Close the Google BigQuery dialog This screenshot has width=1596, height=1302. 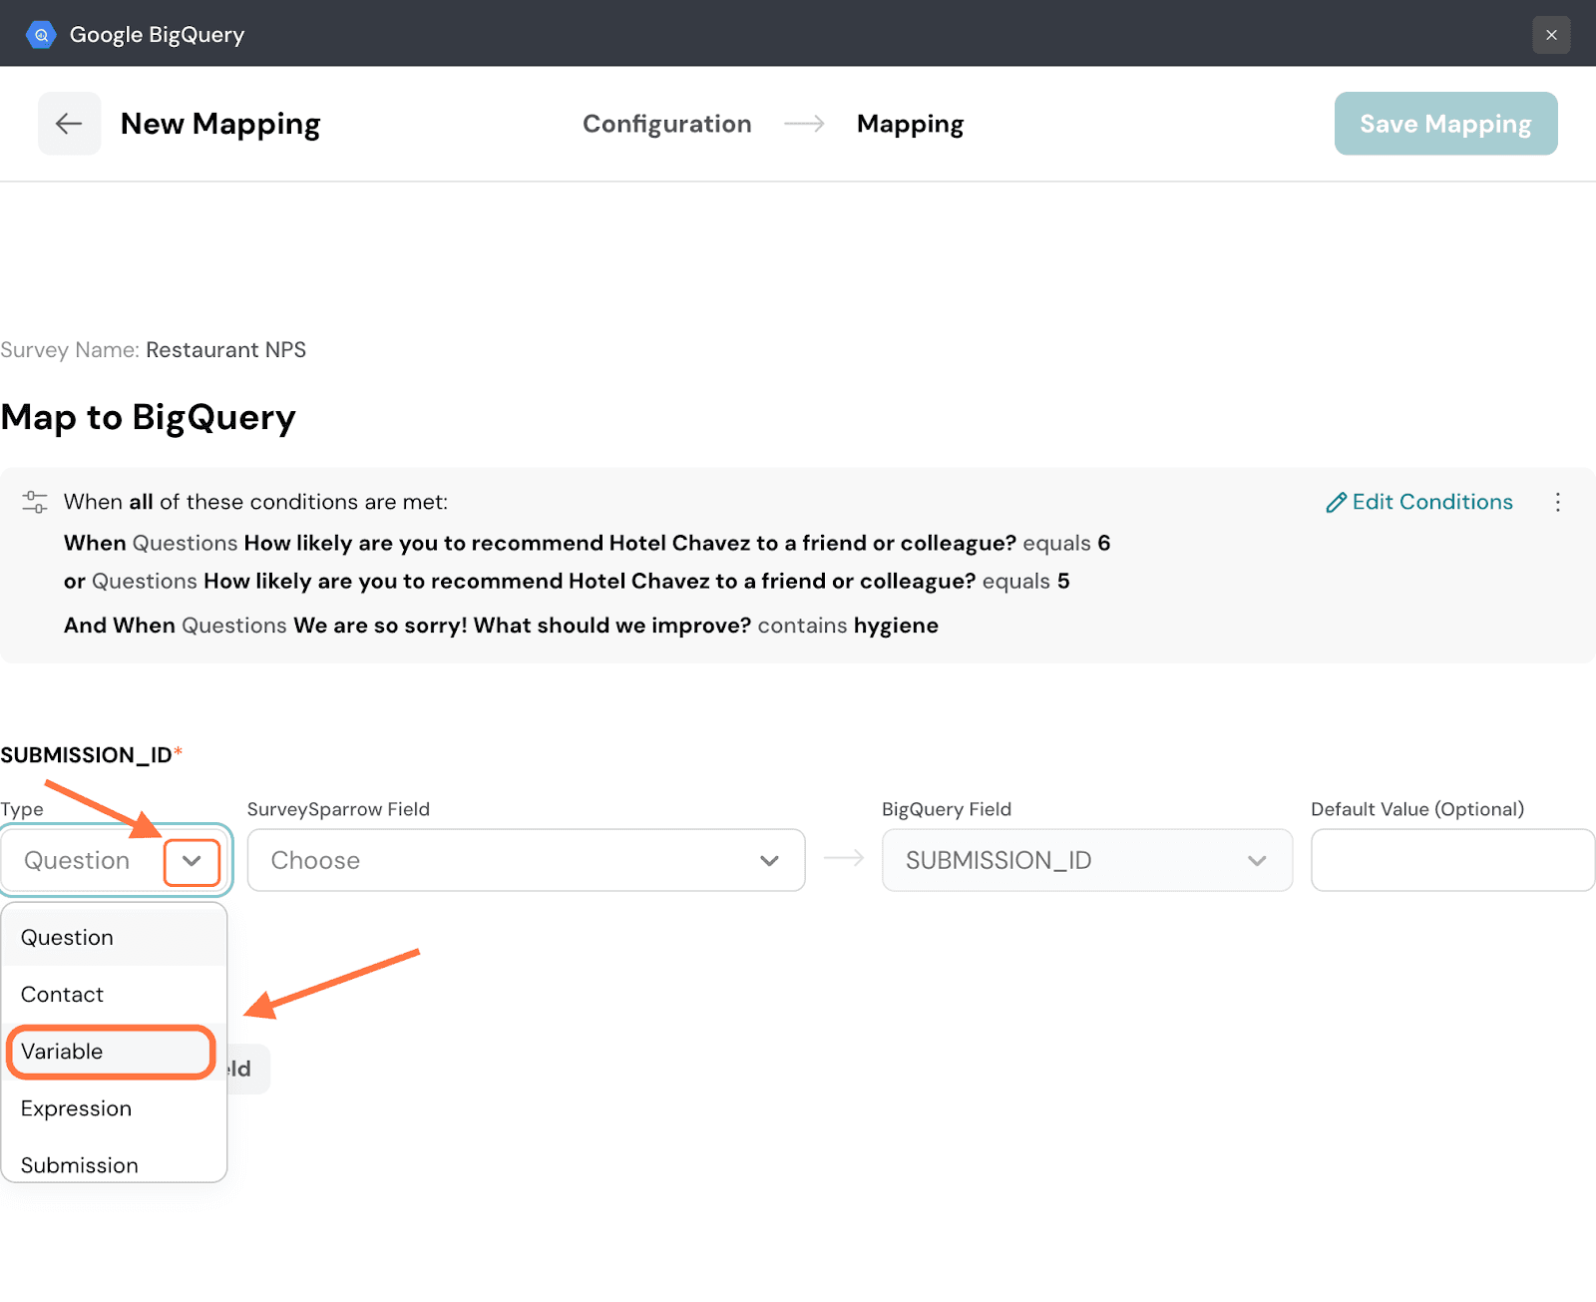pyautogui.click(x=1551, y=35)
